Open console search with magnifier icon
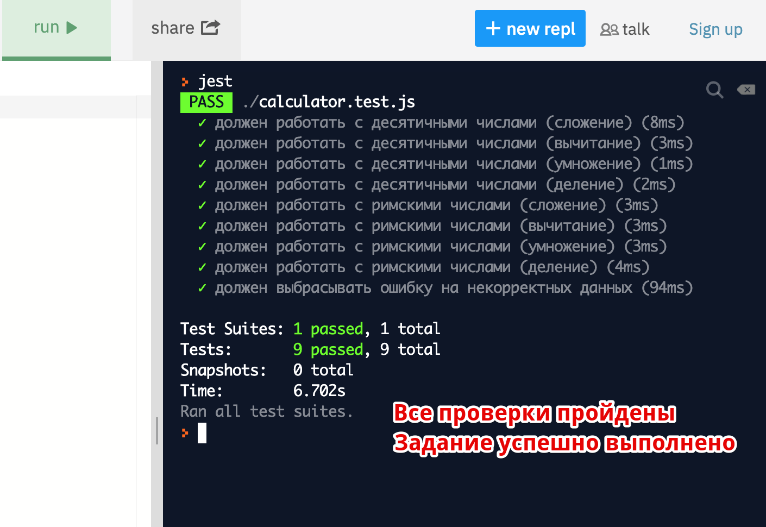Viewport: 766px width, 527px height. [x=714, y=90]
